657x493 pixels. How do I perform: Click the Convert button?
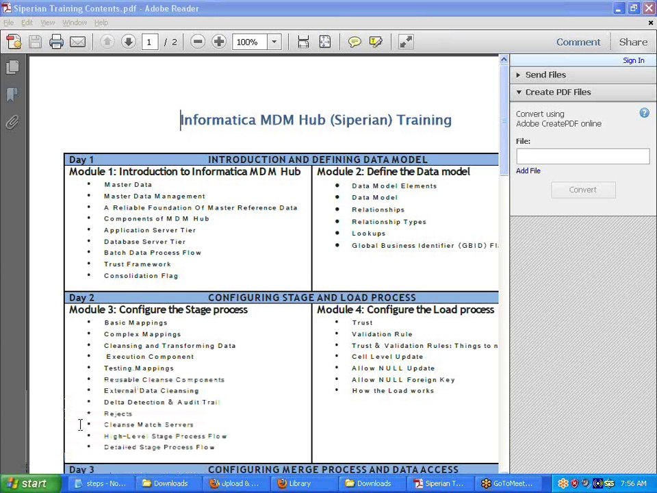coord(583,190)
